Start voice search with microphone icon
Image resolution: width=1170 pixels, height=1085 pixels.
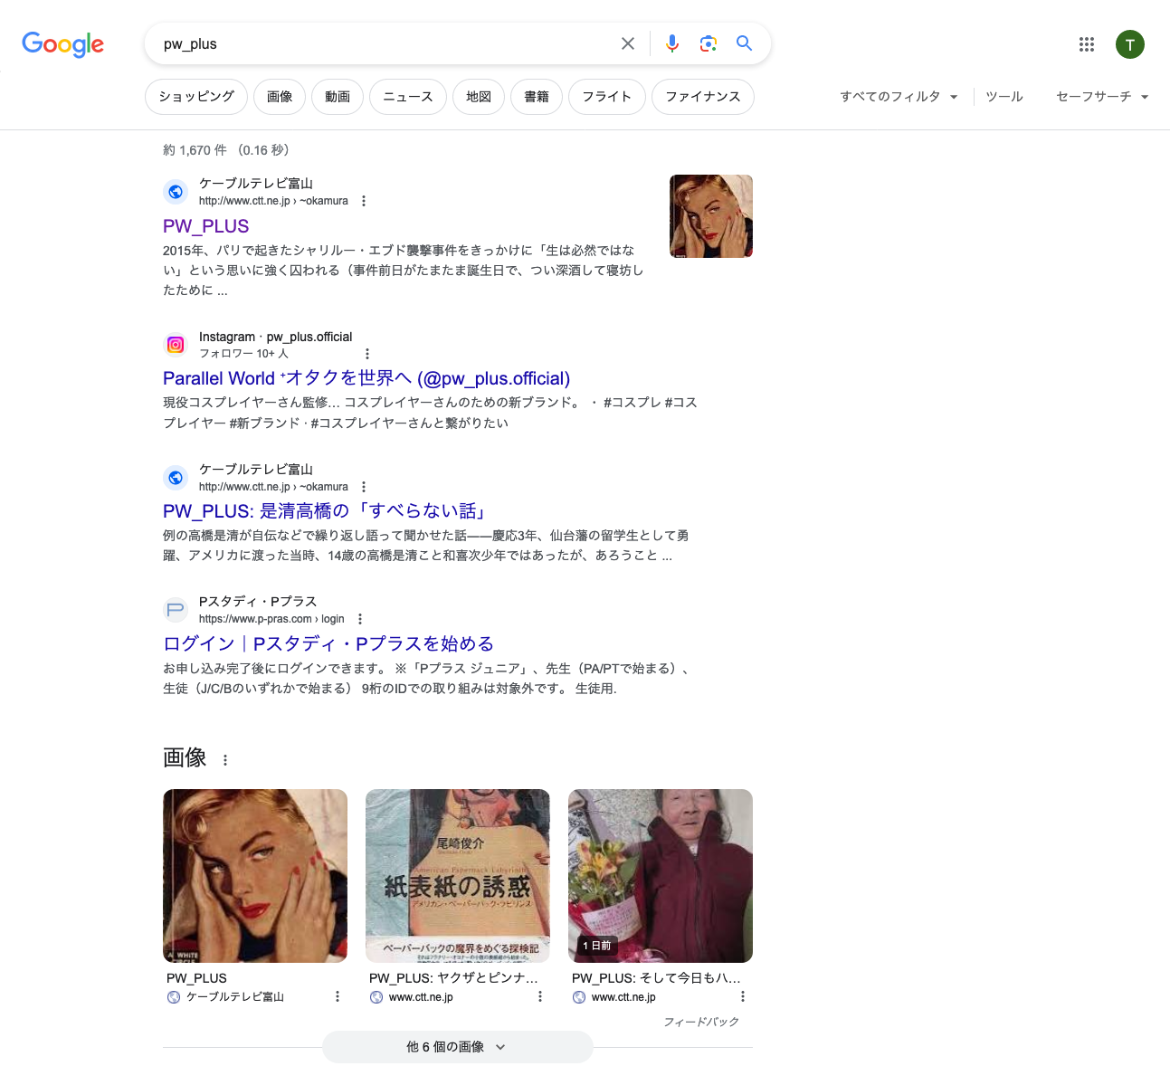[672, 43]
